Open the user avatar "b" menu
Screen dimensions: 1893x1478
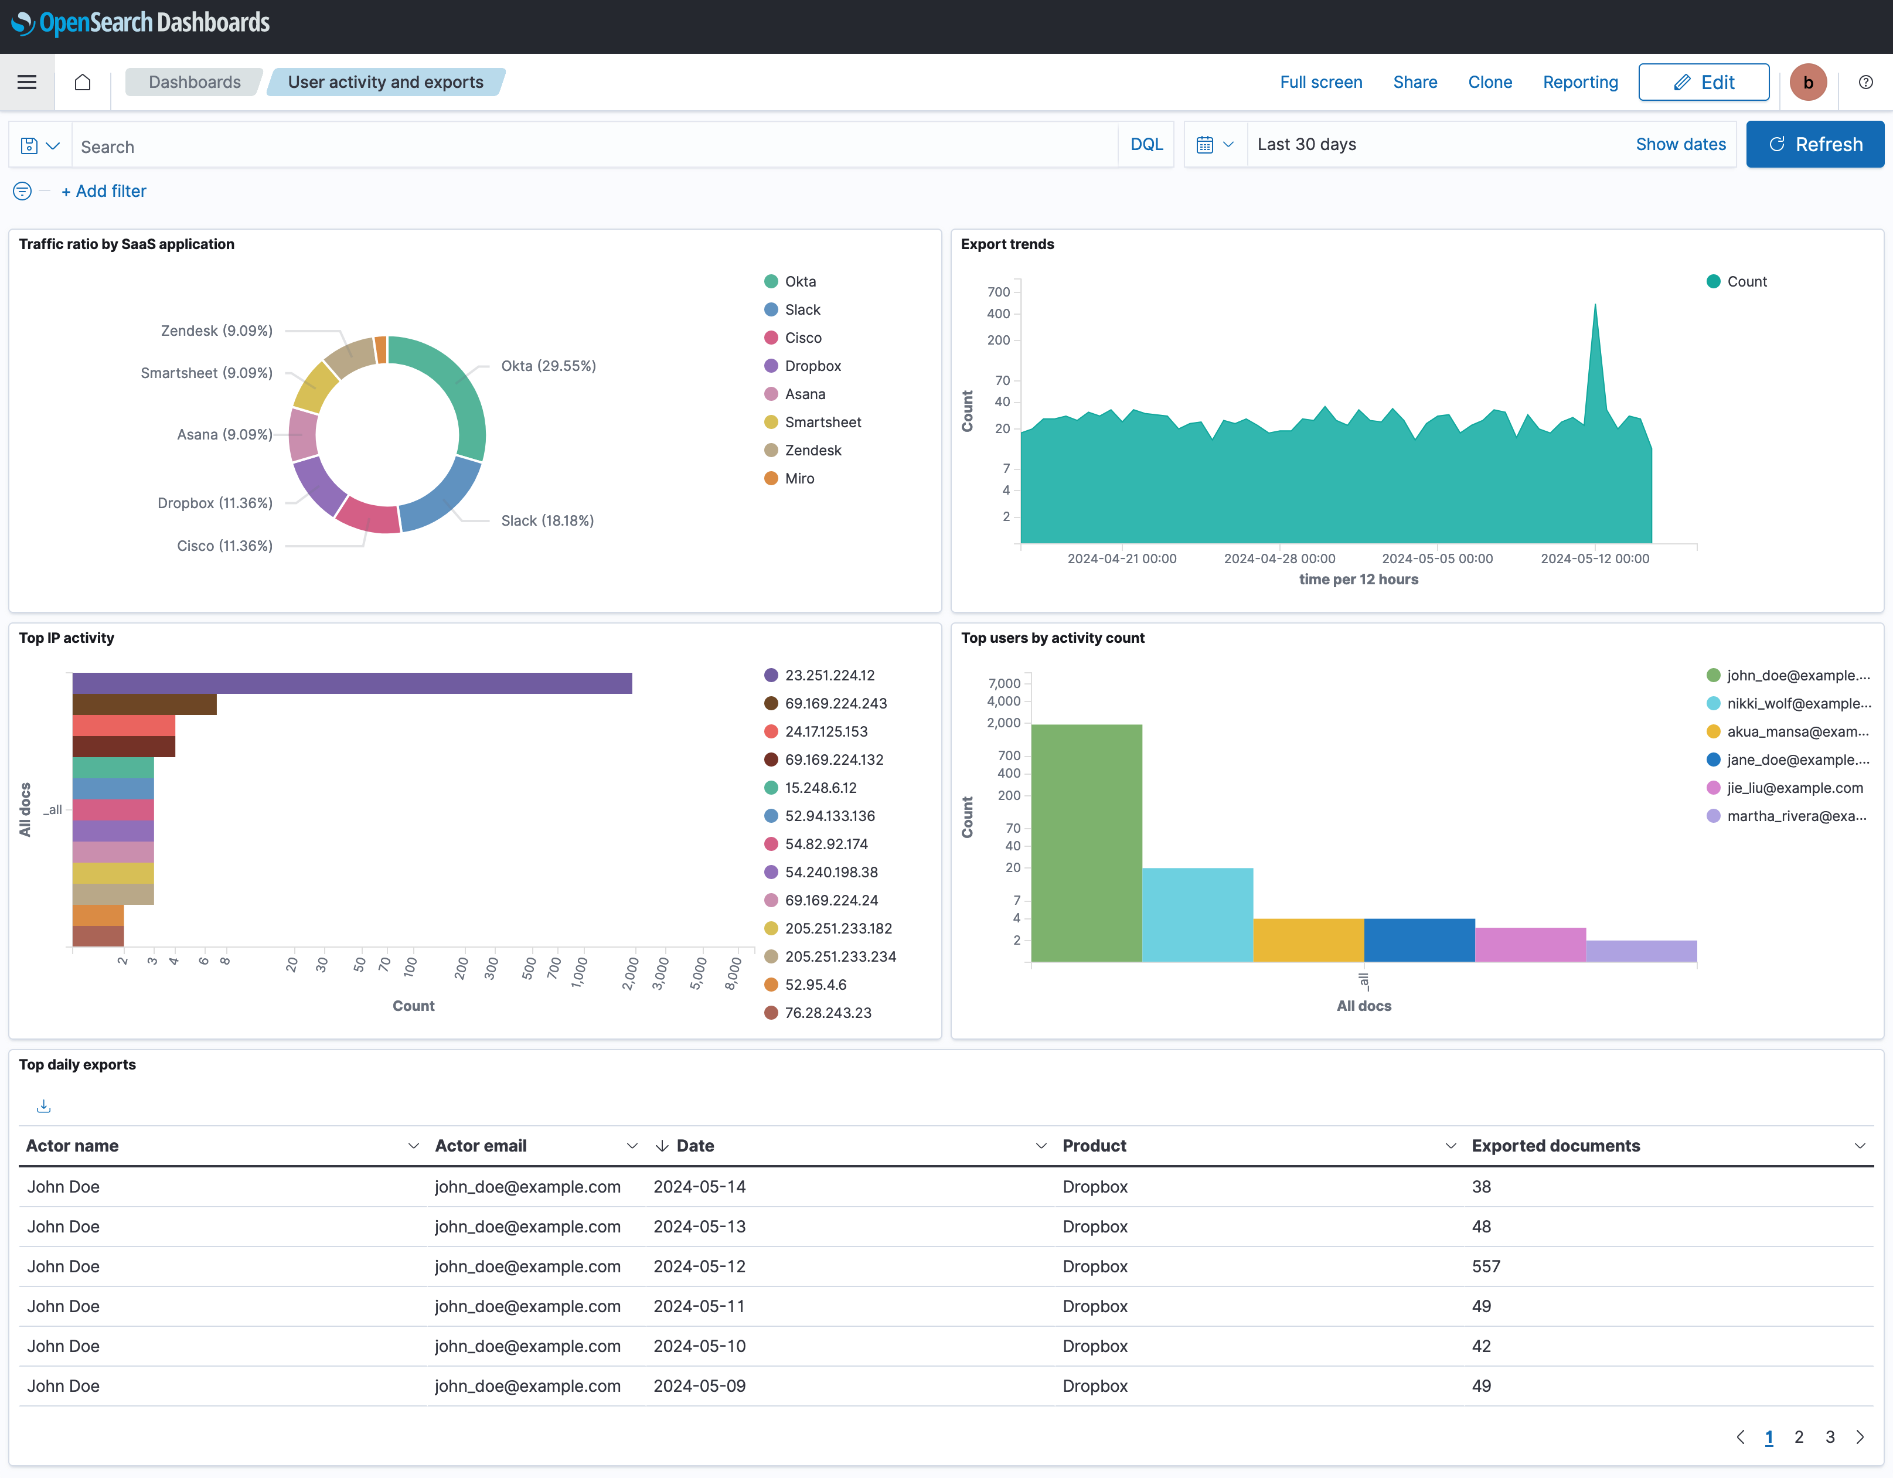point(1807,83)
